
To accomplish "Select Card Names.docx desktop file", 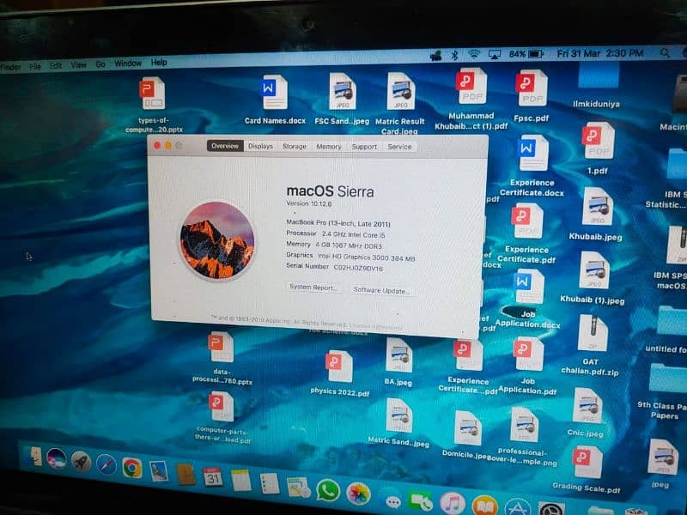I will 274,99.
